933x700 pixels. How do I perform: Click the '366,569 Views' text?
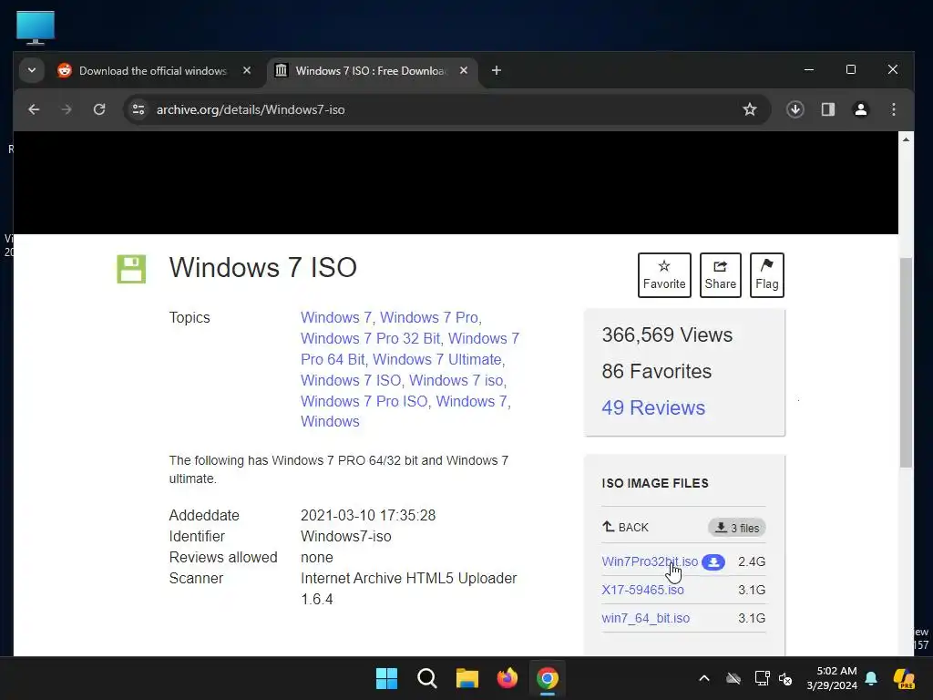click(667, 335)
